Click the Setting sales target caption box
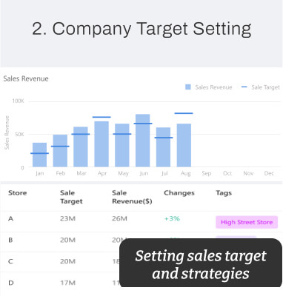Screen dimensions: 283x296 (201, 263)
